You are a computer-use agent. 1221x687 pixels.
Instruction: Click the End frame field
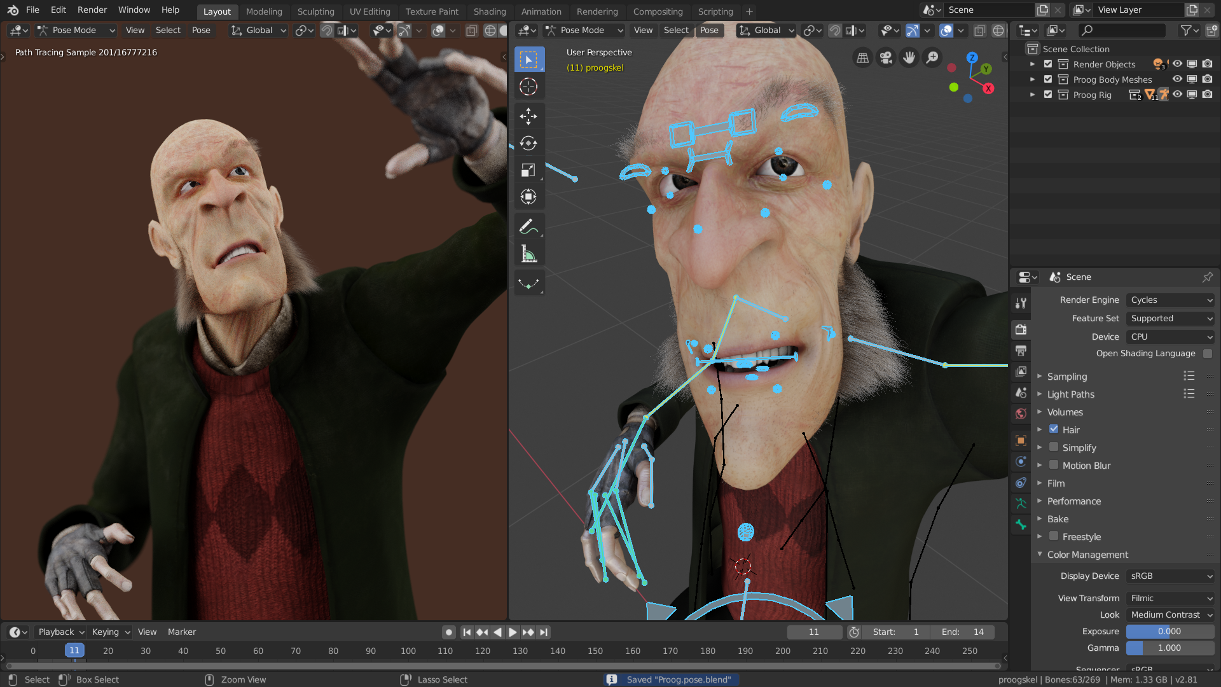pos(962,632)
